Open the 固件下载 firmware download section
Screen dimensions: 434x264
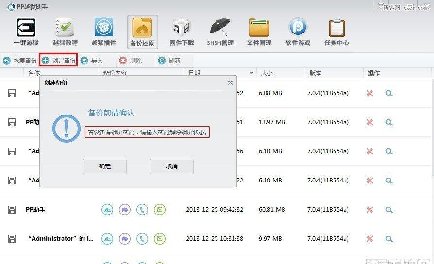pos(182,32)
